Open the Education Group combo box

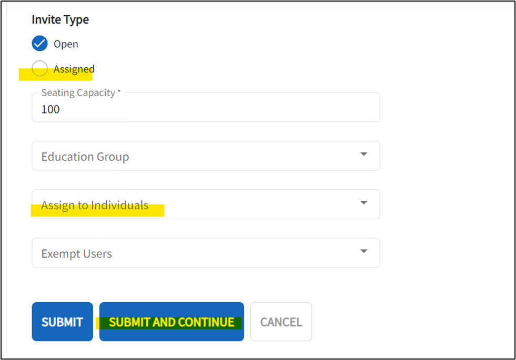pyautogui.click(x=206, y=156)
